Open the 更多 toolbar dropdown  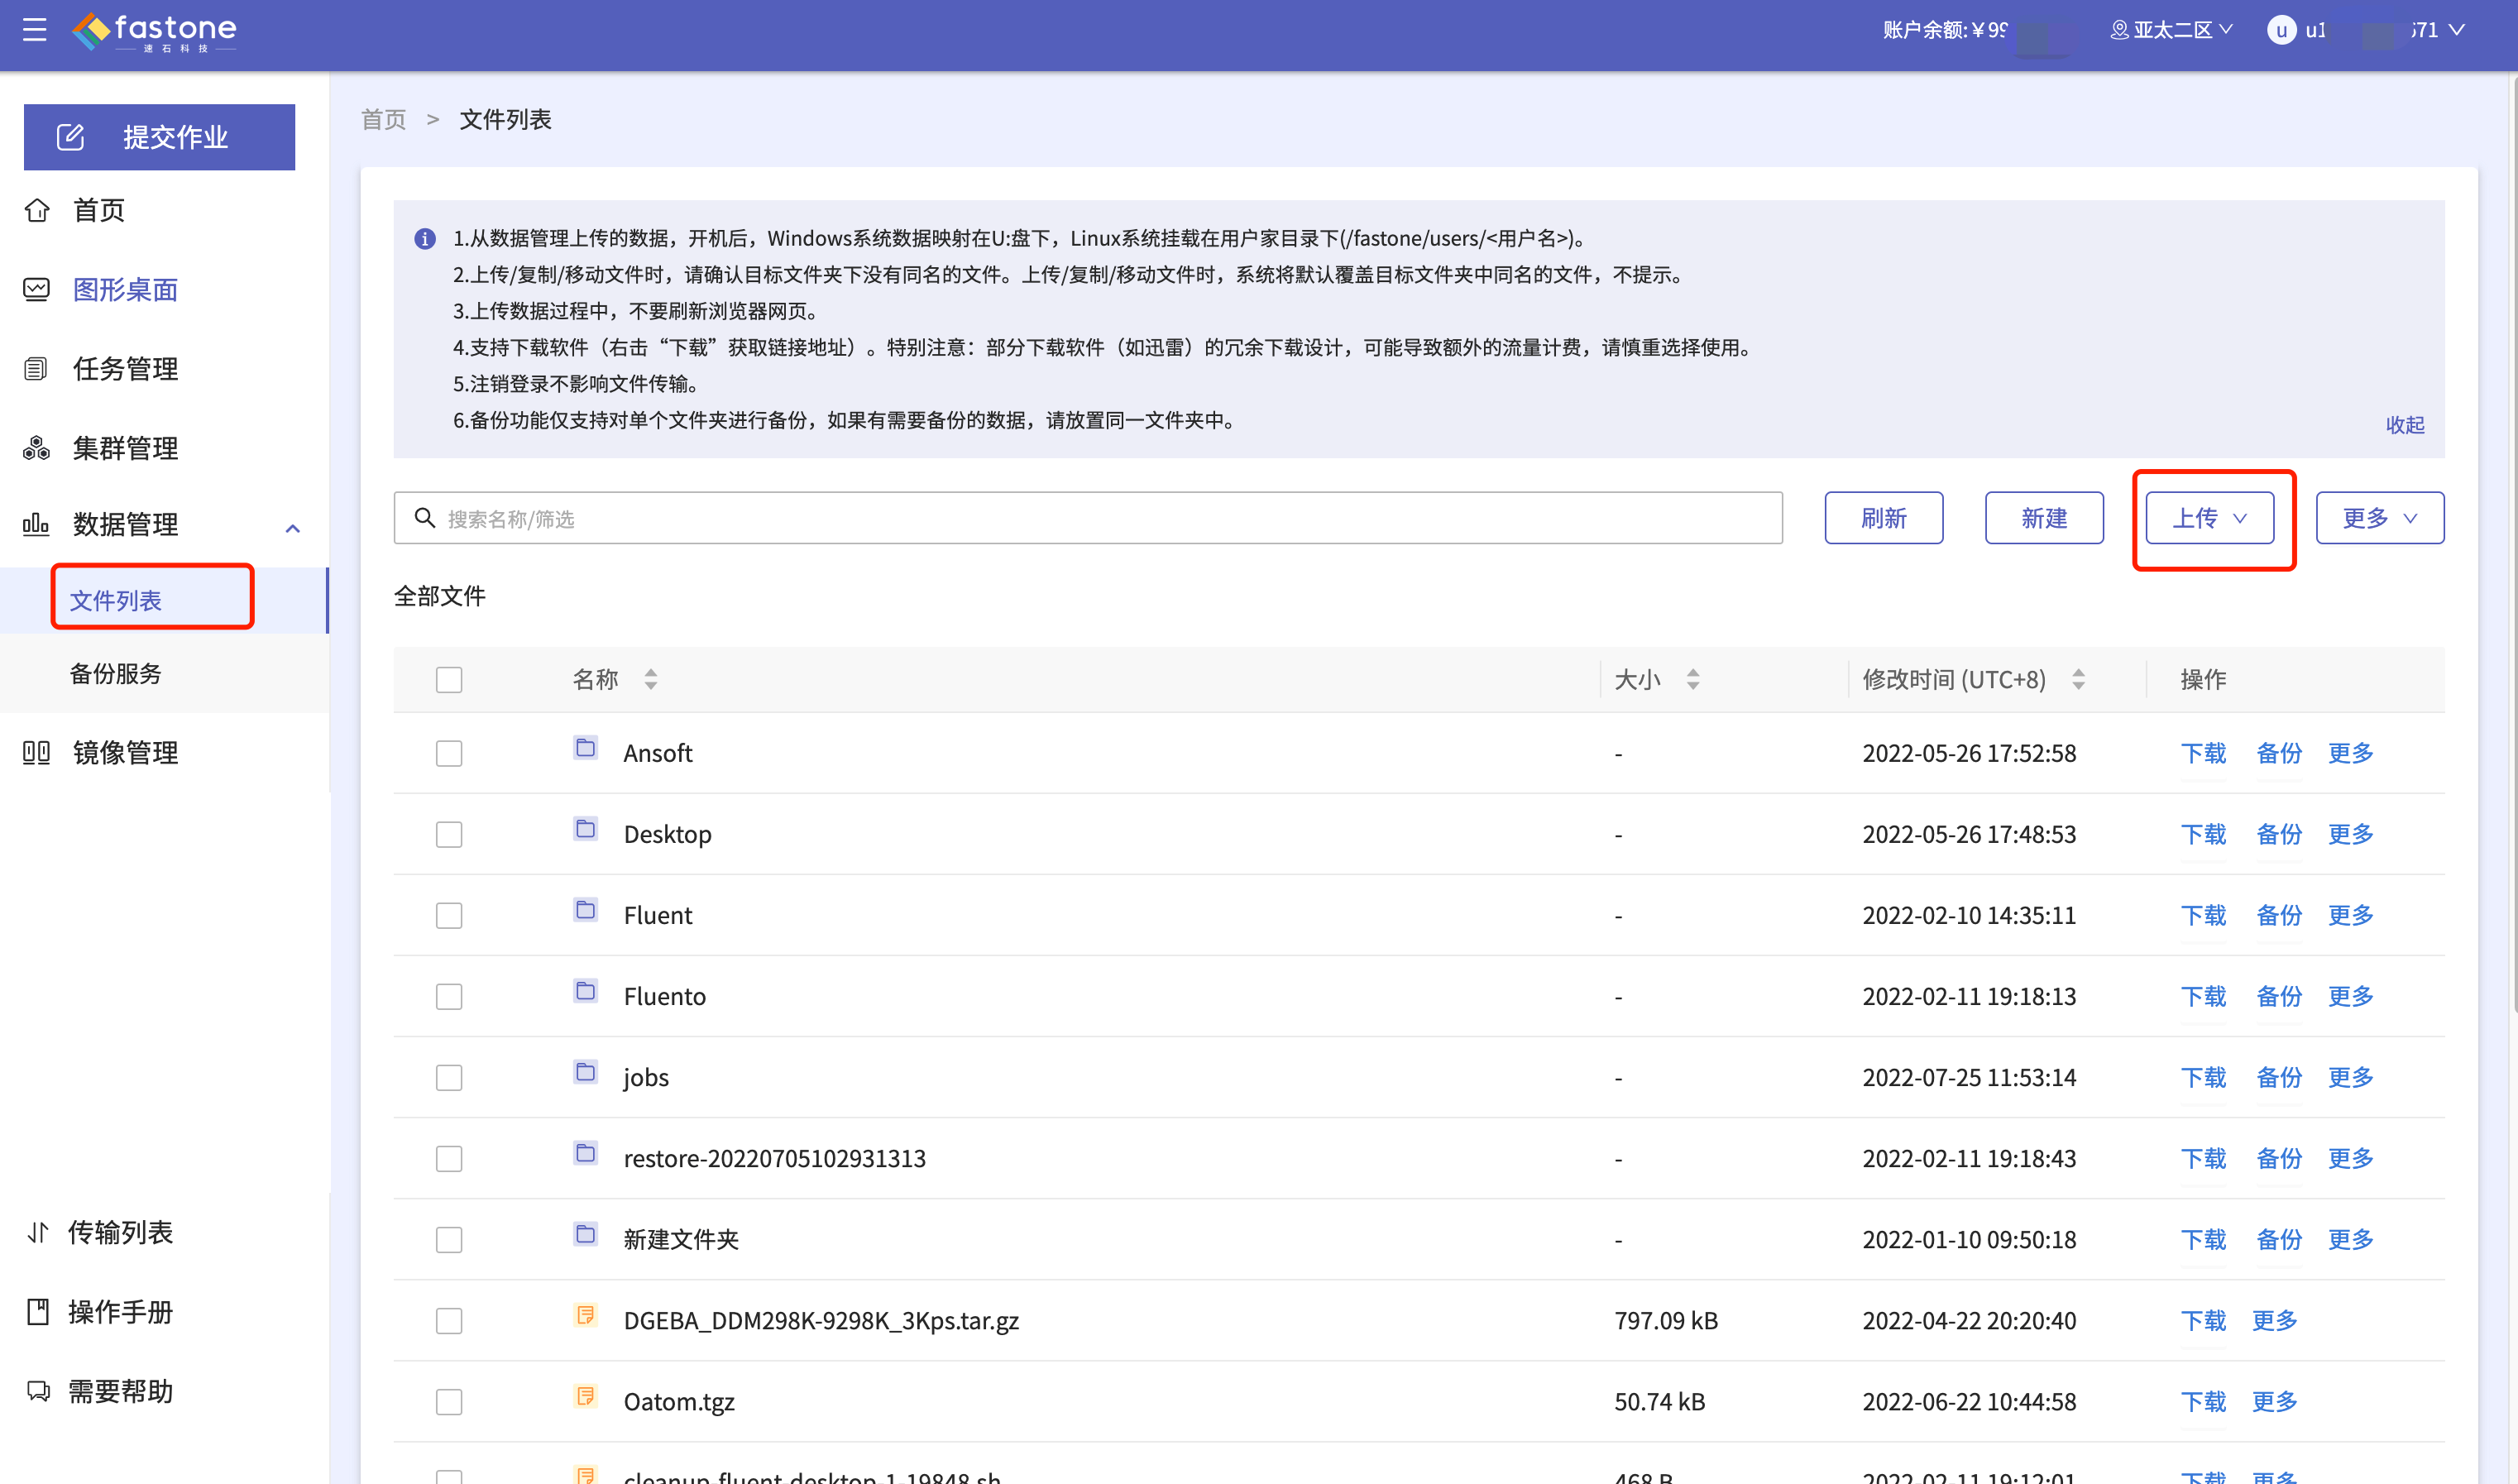pos(2379,518)
